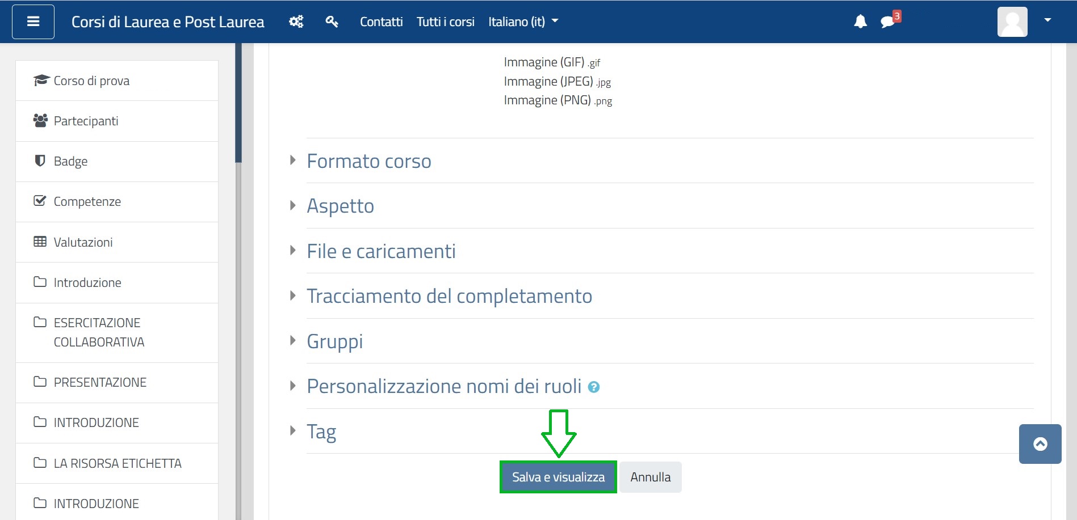
Task: Open Partecipanti in sidebar
Action: click(117, 121)
